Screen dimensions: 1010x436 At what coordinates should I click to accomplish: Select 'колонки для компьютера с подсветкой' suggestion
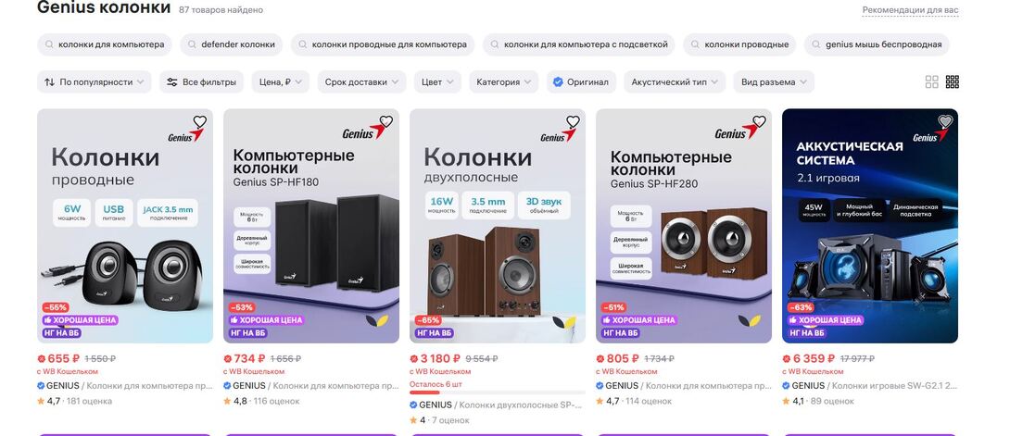click(x=579, y=44)
